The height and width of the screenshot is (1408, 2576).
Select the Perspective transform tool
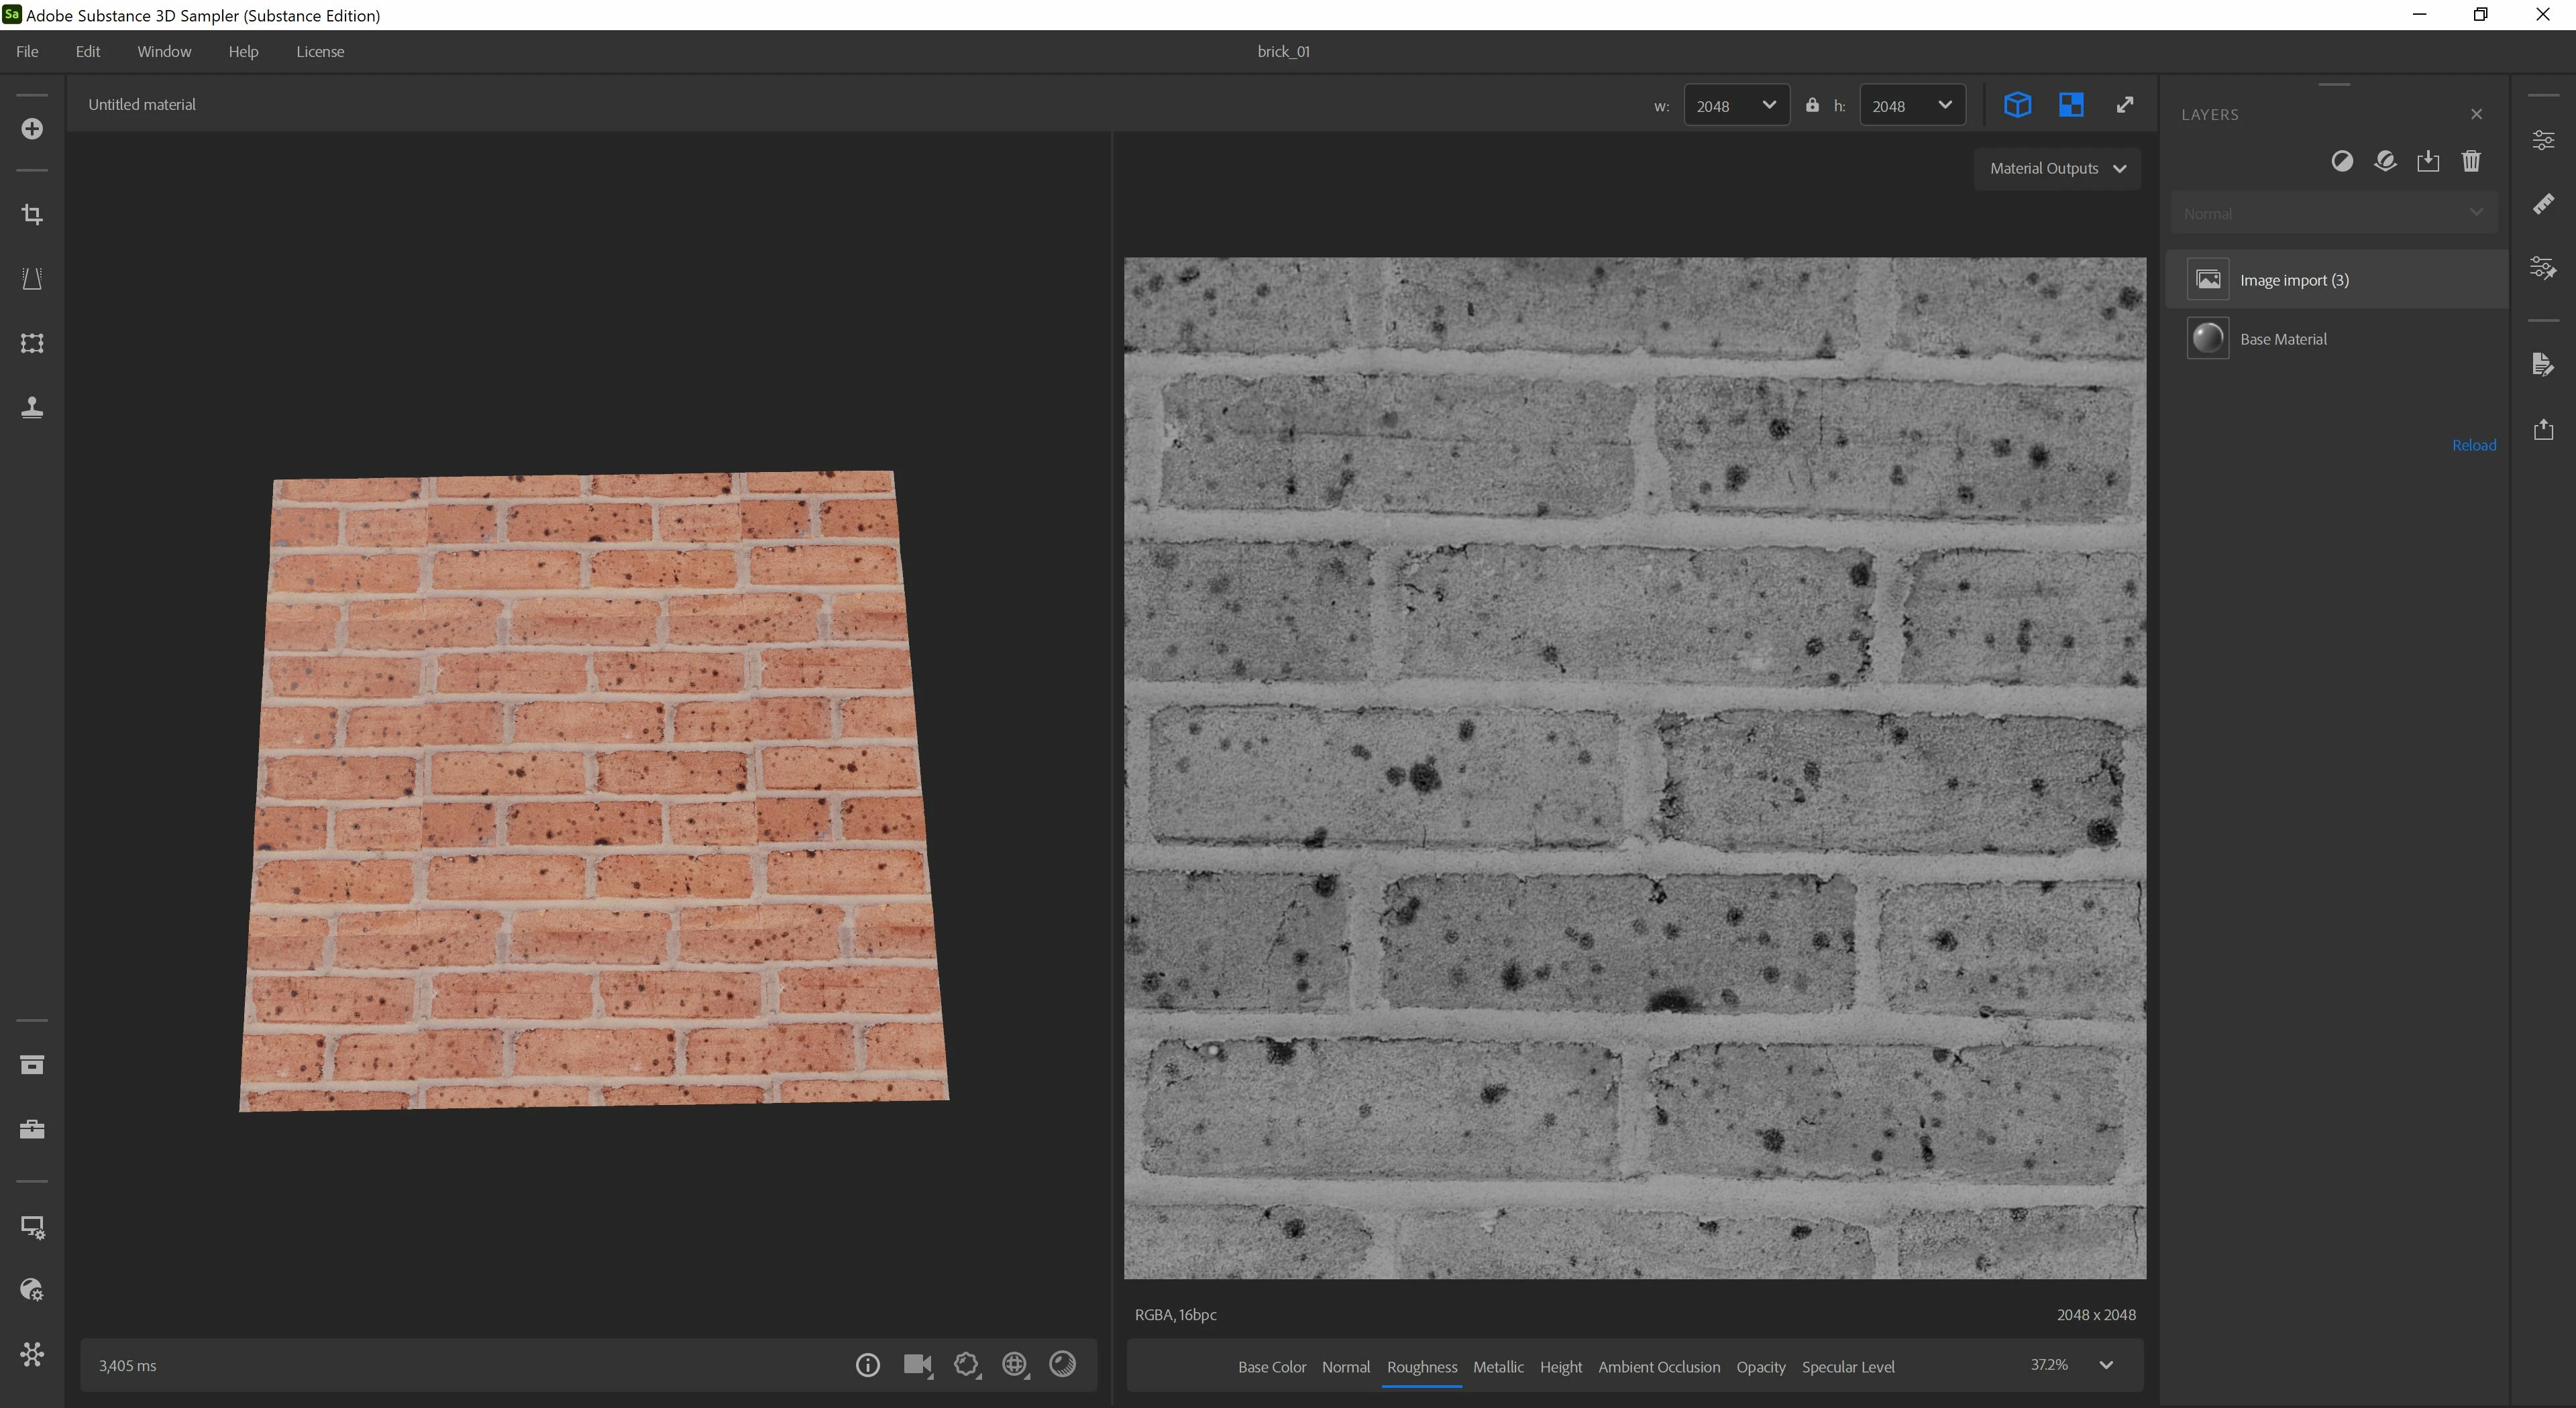tap(32, 279)
